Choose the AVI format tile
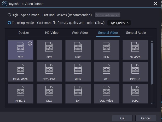 click(x=107, y=72)
